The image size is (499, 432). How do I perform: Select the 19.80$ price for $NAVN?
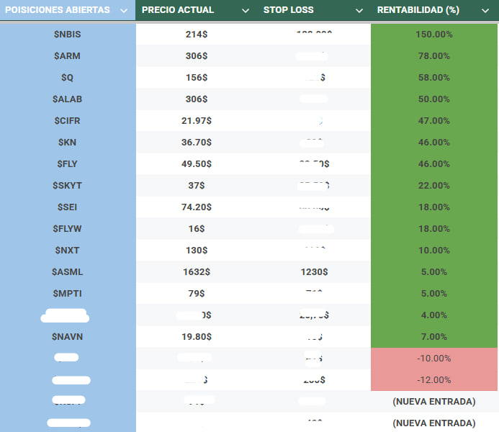pos(197,337)
